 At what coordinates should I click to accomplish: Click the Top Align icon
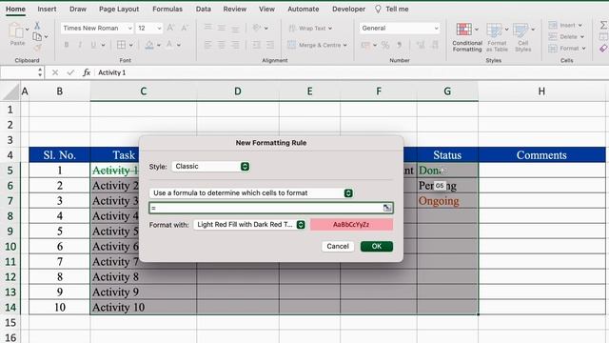point(208,28)
